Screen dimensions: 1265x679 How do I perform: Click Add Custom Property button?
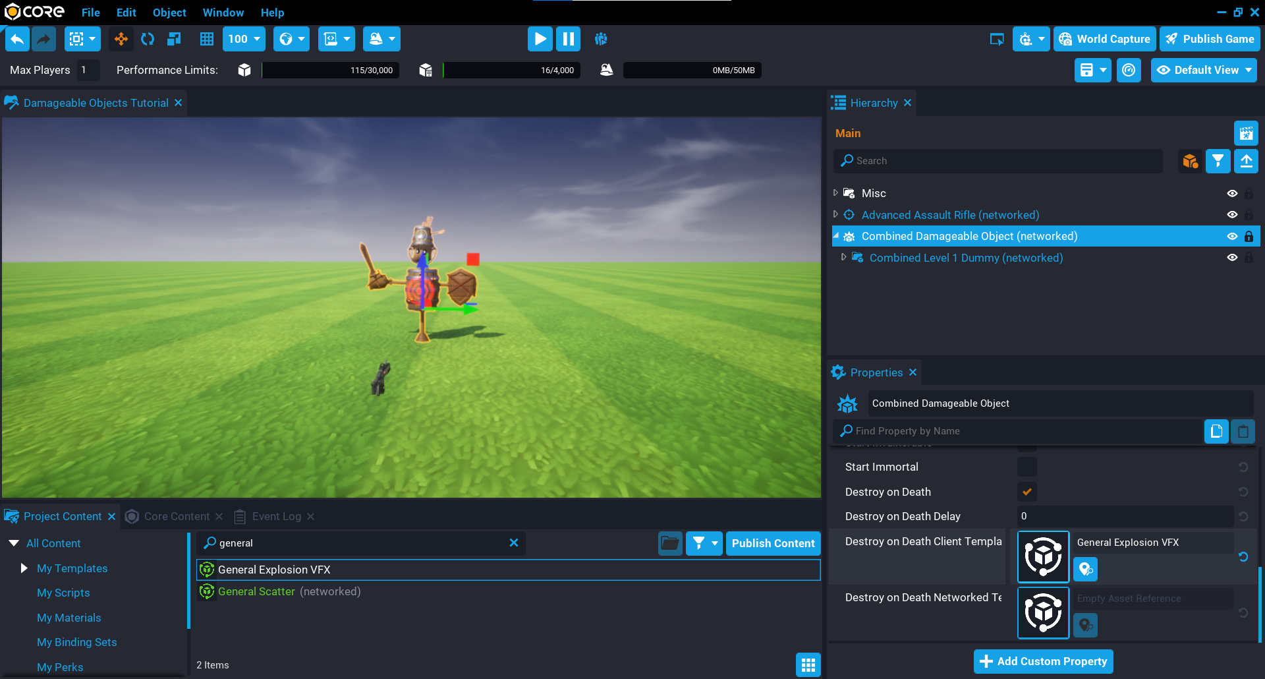pos(1044,661)
